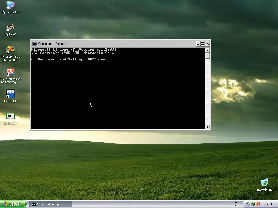278x208 pixels.
Task: Click the network globe tray icon
Action: pos(253,204)
